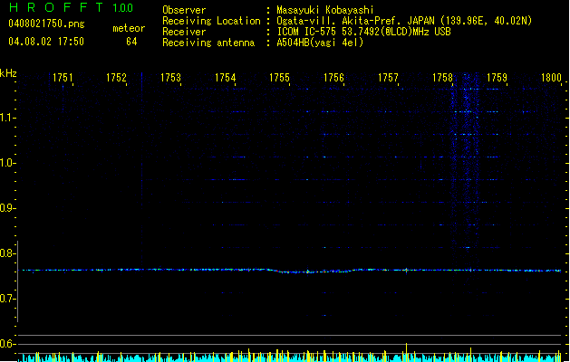The height and width of the screenshot is (362, 570).
Task: Click the 1752 time marker
Action: pyautogui.click(x=116, y=78)
